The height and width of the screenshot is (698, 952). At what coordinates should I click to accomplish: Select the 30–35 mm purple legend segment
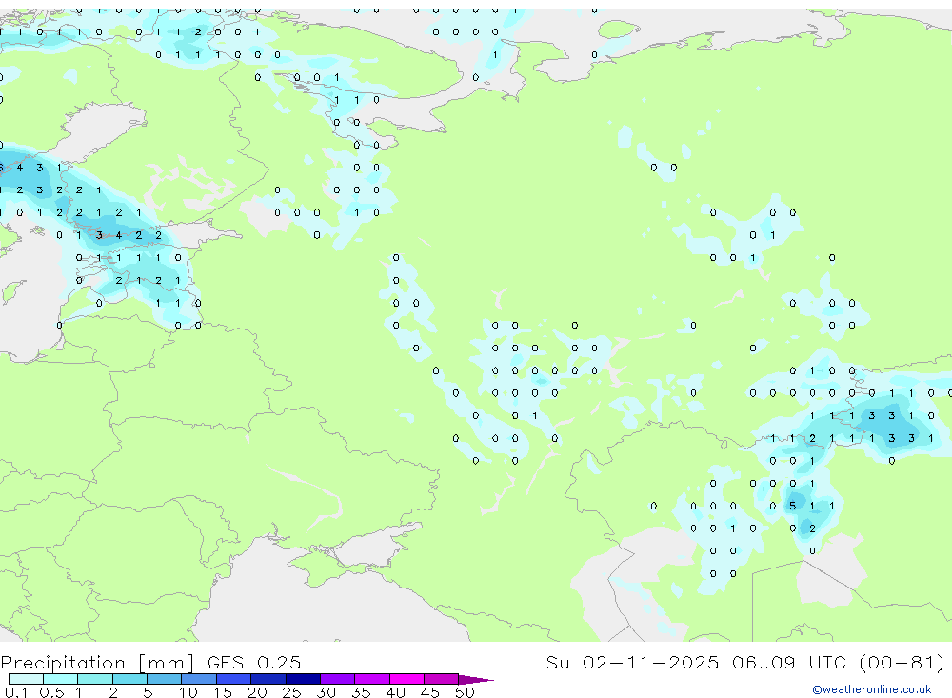pos(338,679)
